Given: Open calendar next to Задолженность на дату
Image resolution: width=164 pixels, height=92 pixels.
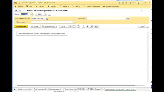Looking at the screenshot, I should click(47, 19).
